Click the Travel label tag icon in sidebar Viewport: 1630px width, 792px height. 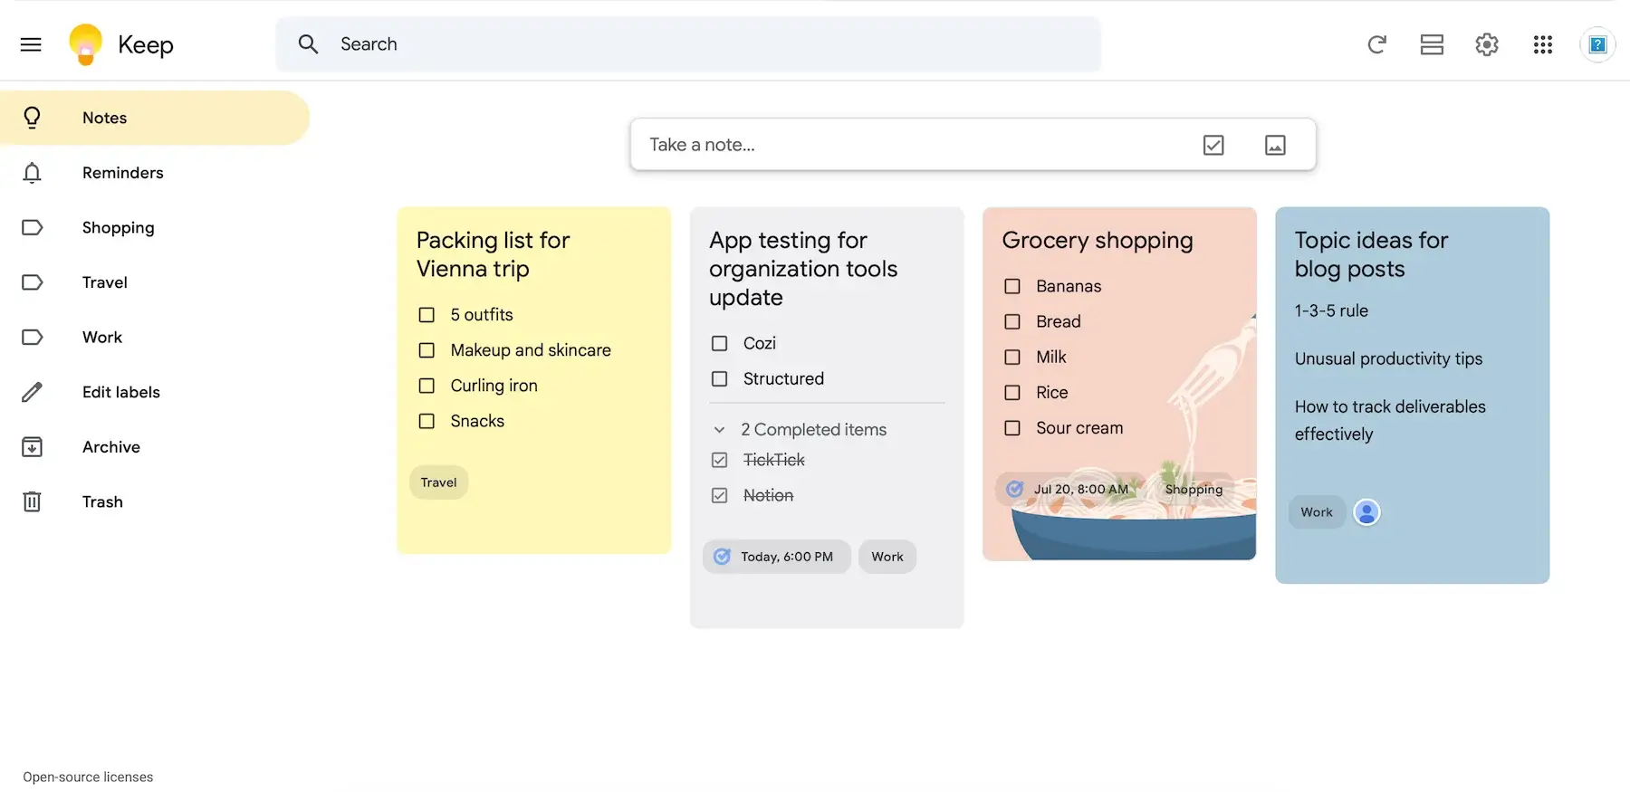32,282
